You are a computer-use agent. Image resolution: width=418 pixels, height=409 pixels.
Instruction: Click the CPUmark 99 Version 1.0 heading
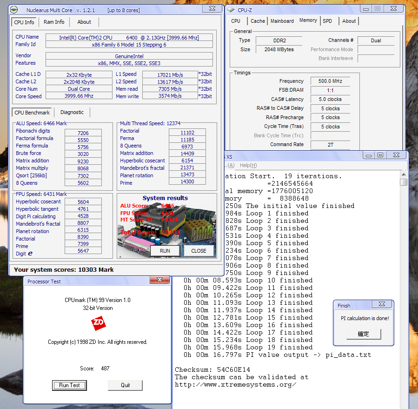98,300
